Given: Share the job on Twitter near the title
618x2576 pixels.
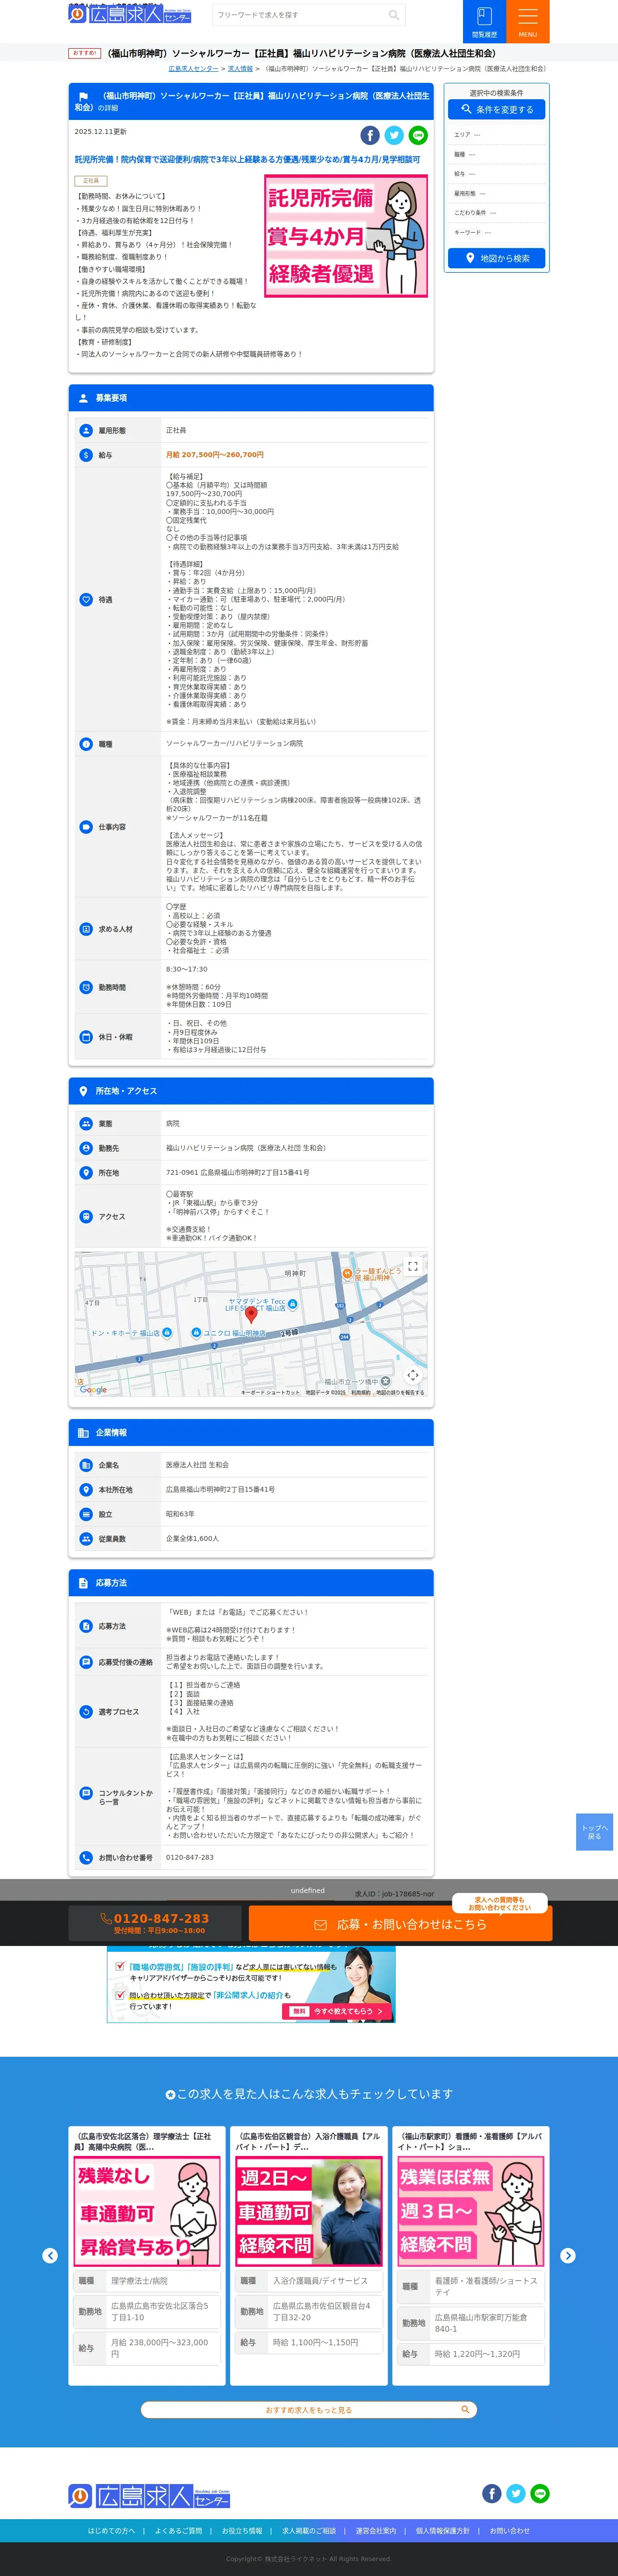Looking at the screenshot, I should click(x=394, y=135).
